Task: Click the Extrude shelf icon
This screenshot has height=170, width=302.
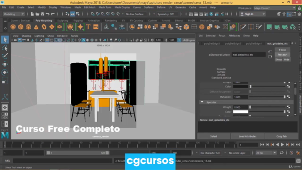Action: [x=171, y=27]
